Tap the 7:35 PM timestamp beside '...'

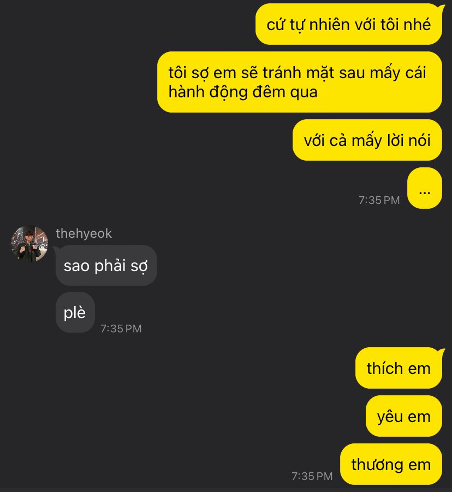click(379, 200)
